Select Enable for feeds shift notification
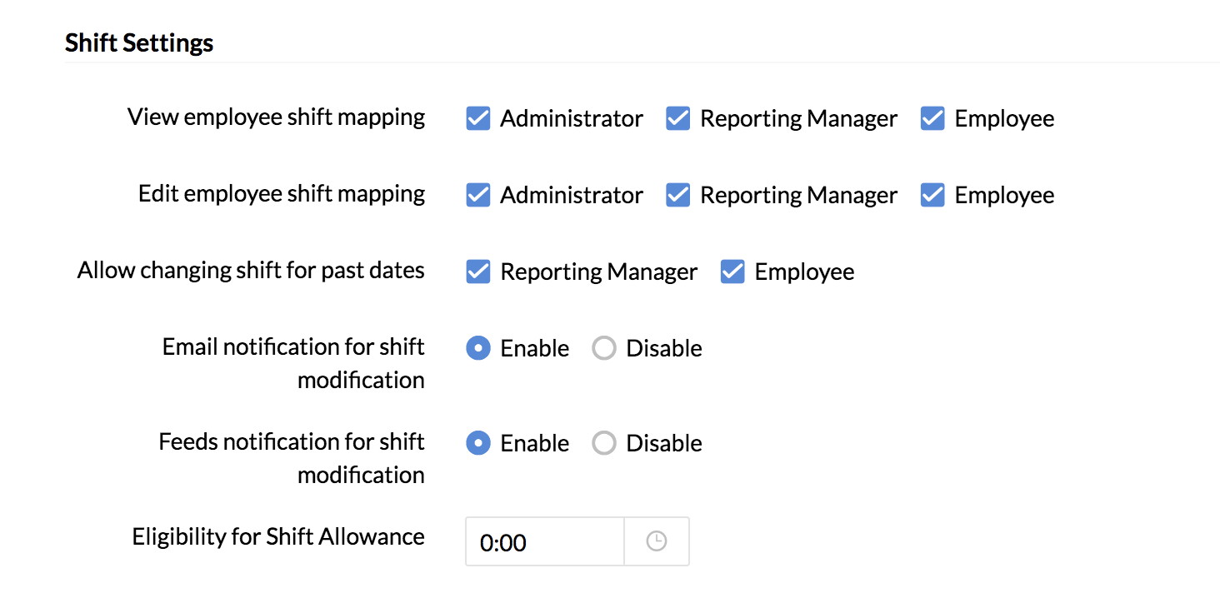Image resolution: width=1220 pixels, height=598 pixels. click(478, 443)
